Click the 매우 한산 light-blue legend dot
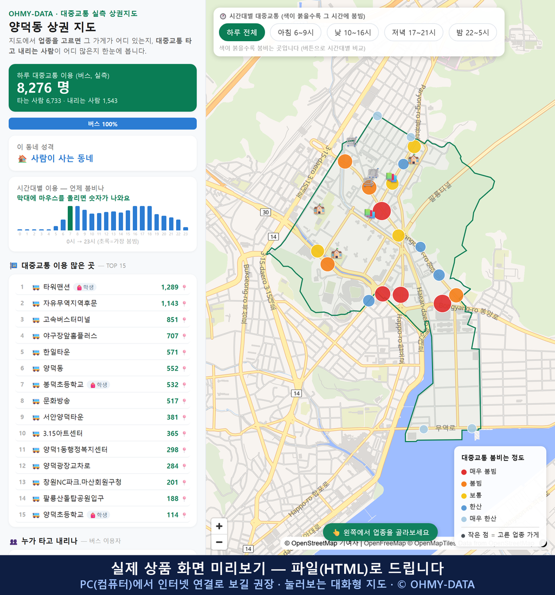The width and height of the screenshot is (555, 595). coord(463,520)
